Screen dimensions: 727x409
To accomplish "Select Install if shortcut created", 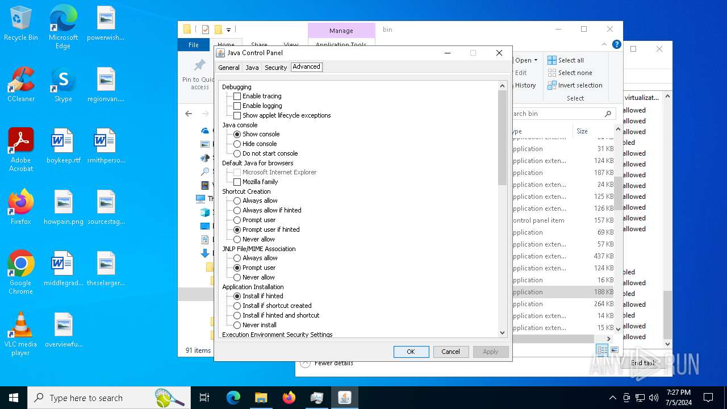I will pos(237,306).
